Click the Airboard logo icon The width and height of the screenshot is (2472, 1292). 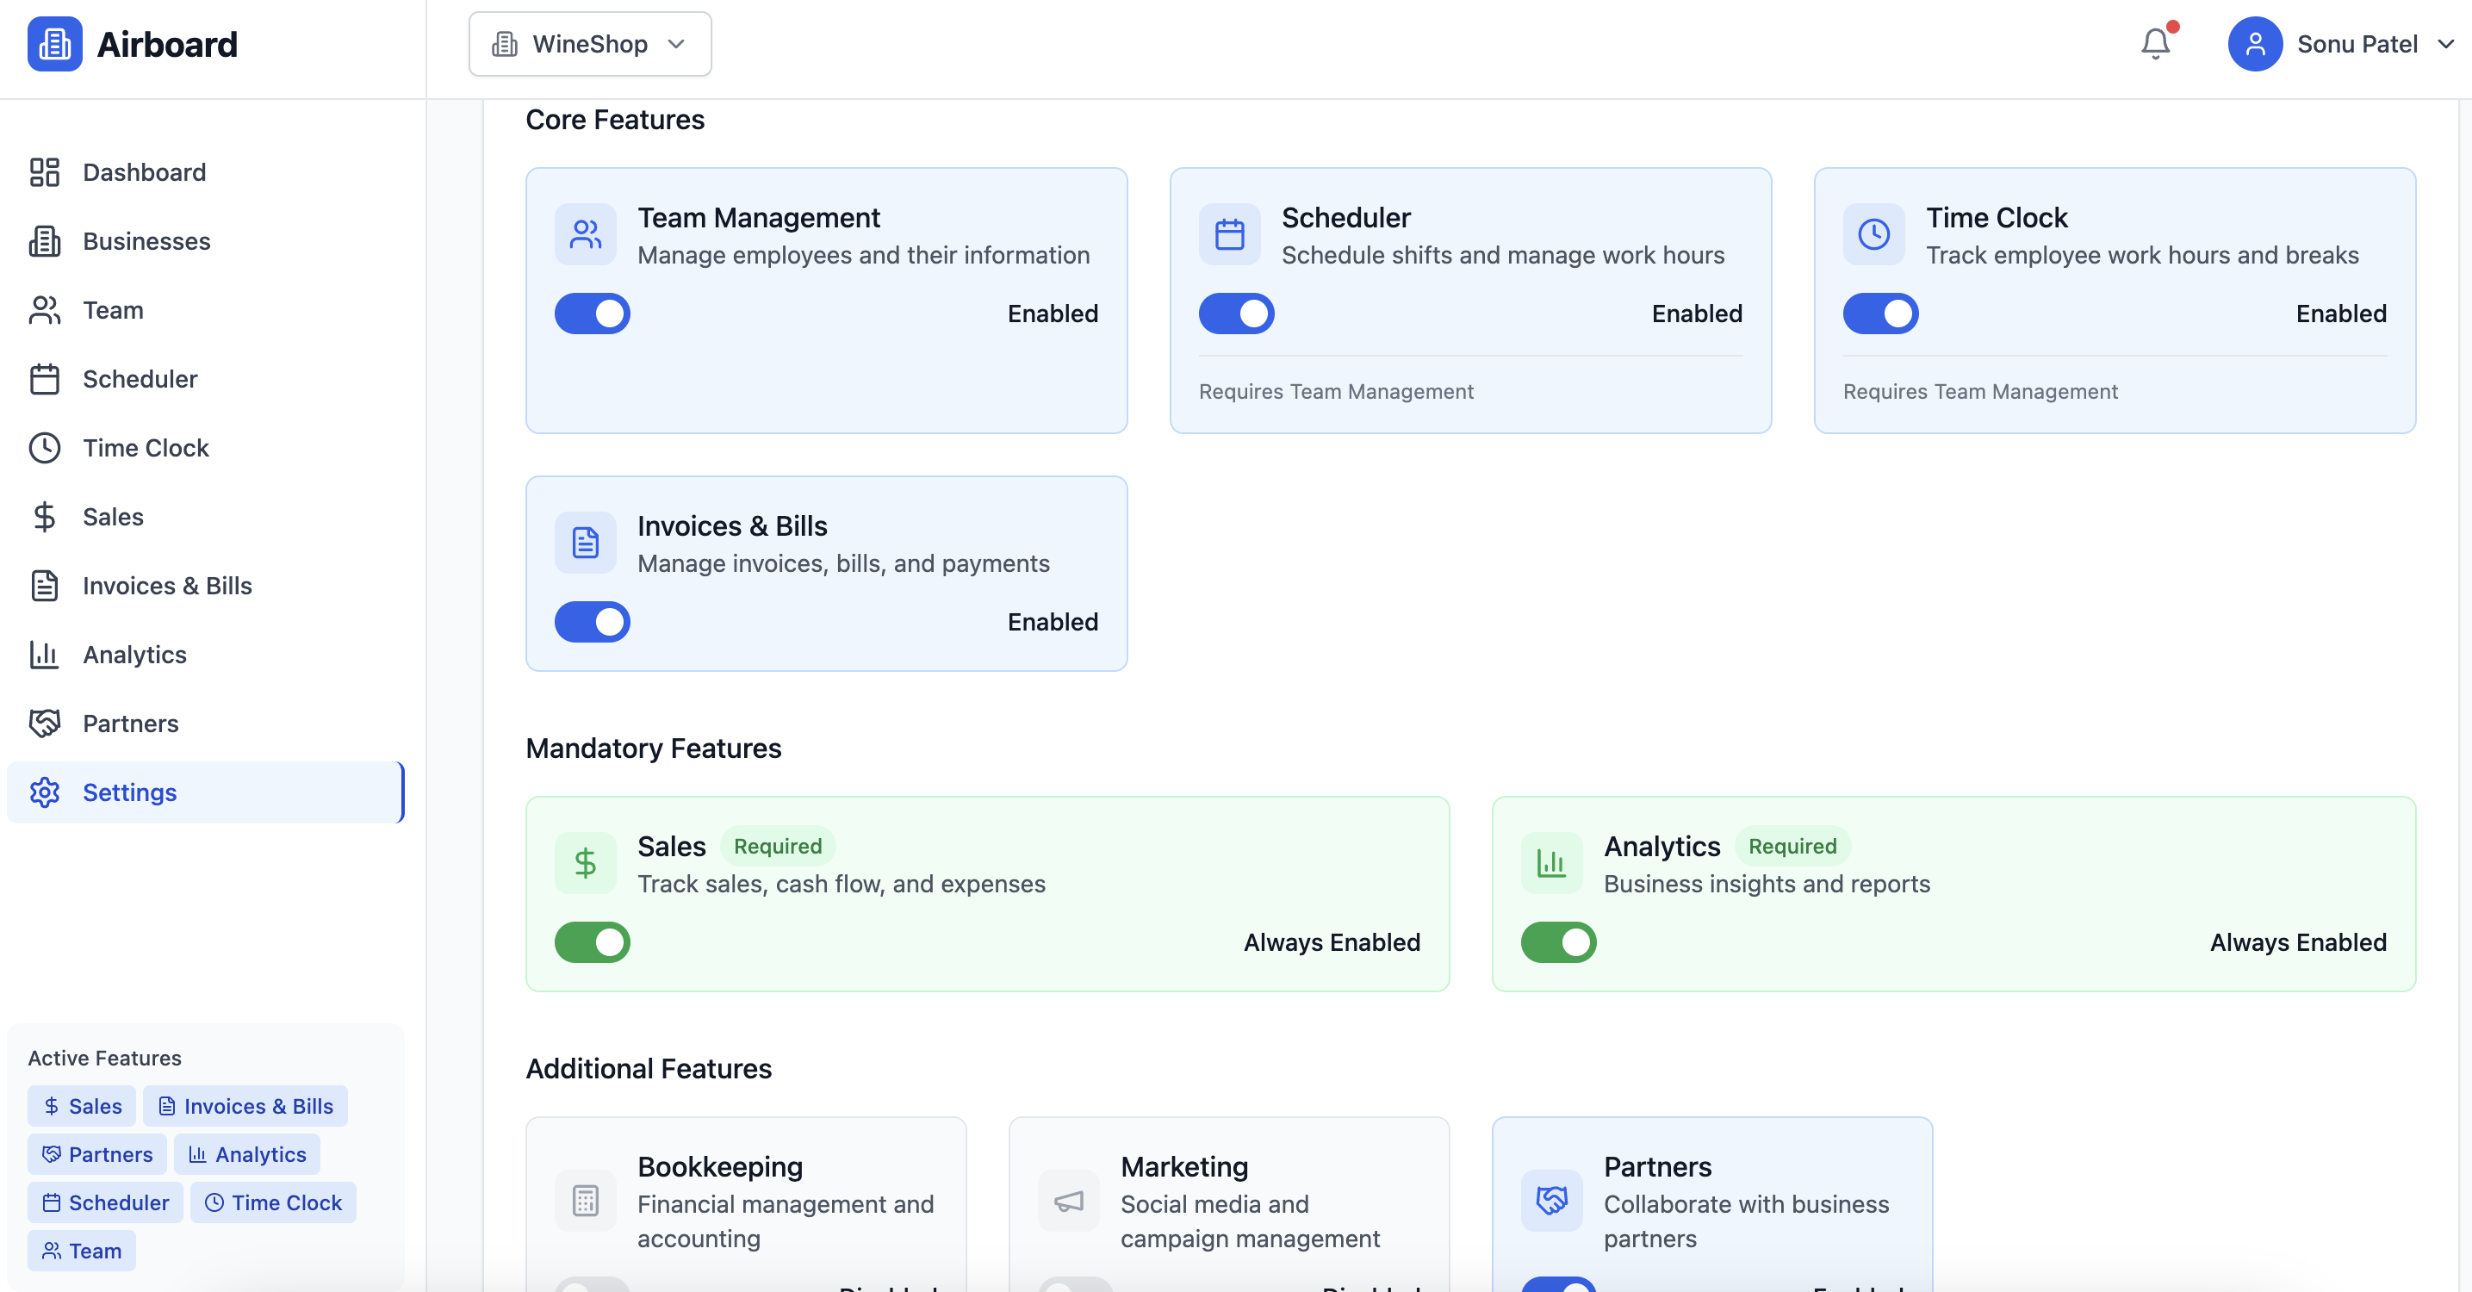(55, 44)
